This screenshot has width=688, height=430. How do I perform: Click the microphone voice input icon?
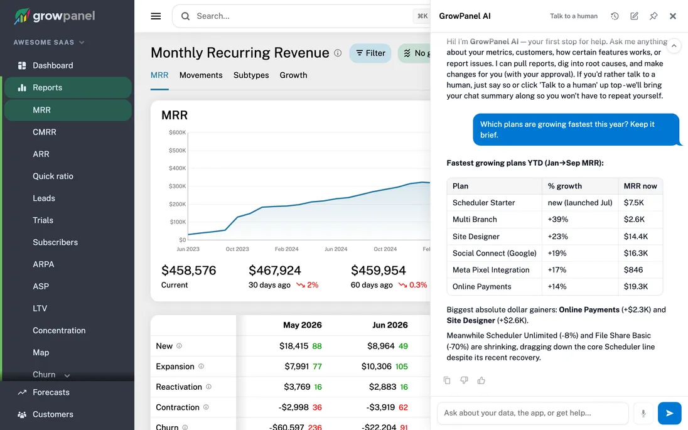tap(643, 413)
